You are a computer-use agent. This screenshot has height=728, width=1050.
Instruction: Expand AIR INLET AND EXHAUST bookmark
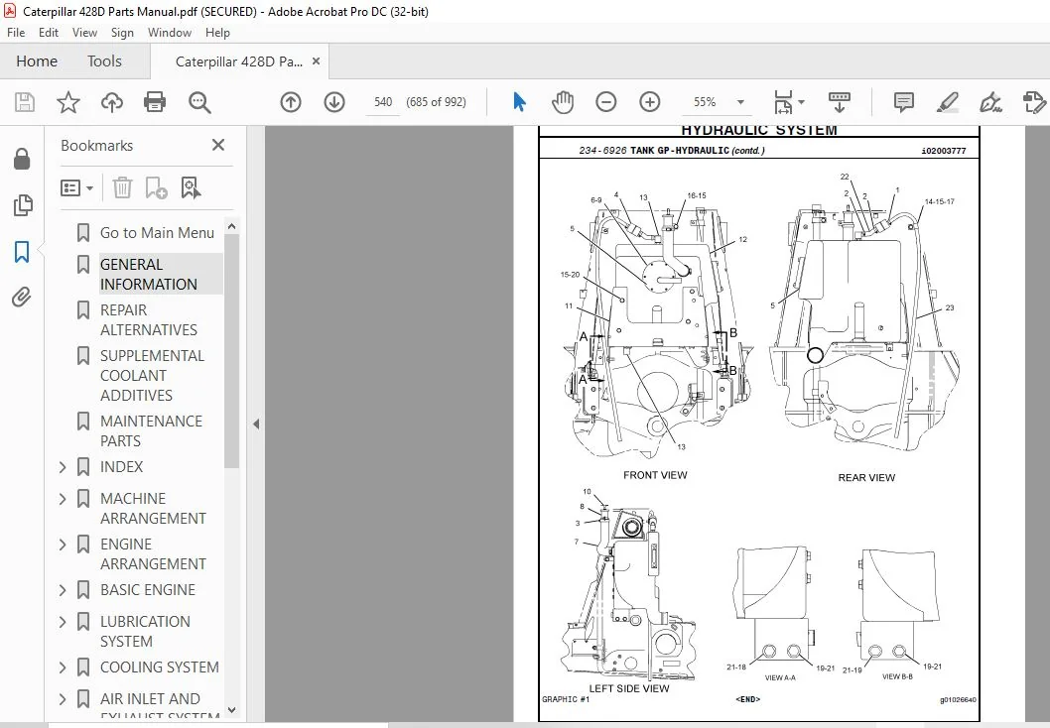[x=63, y=699]
